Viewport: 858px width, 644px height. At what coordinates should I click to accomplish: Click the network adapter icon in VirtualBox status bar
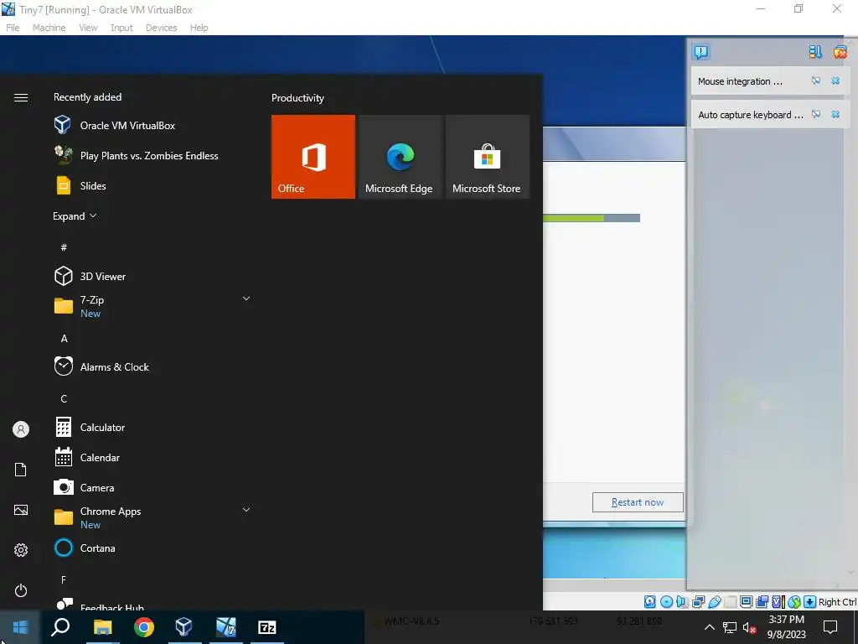(x=698, y=602)
